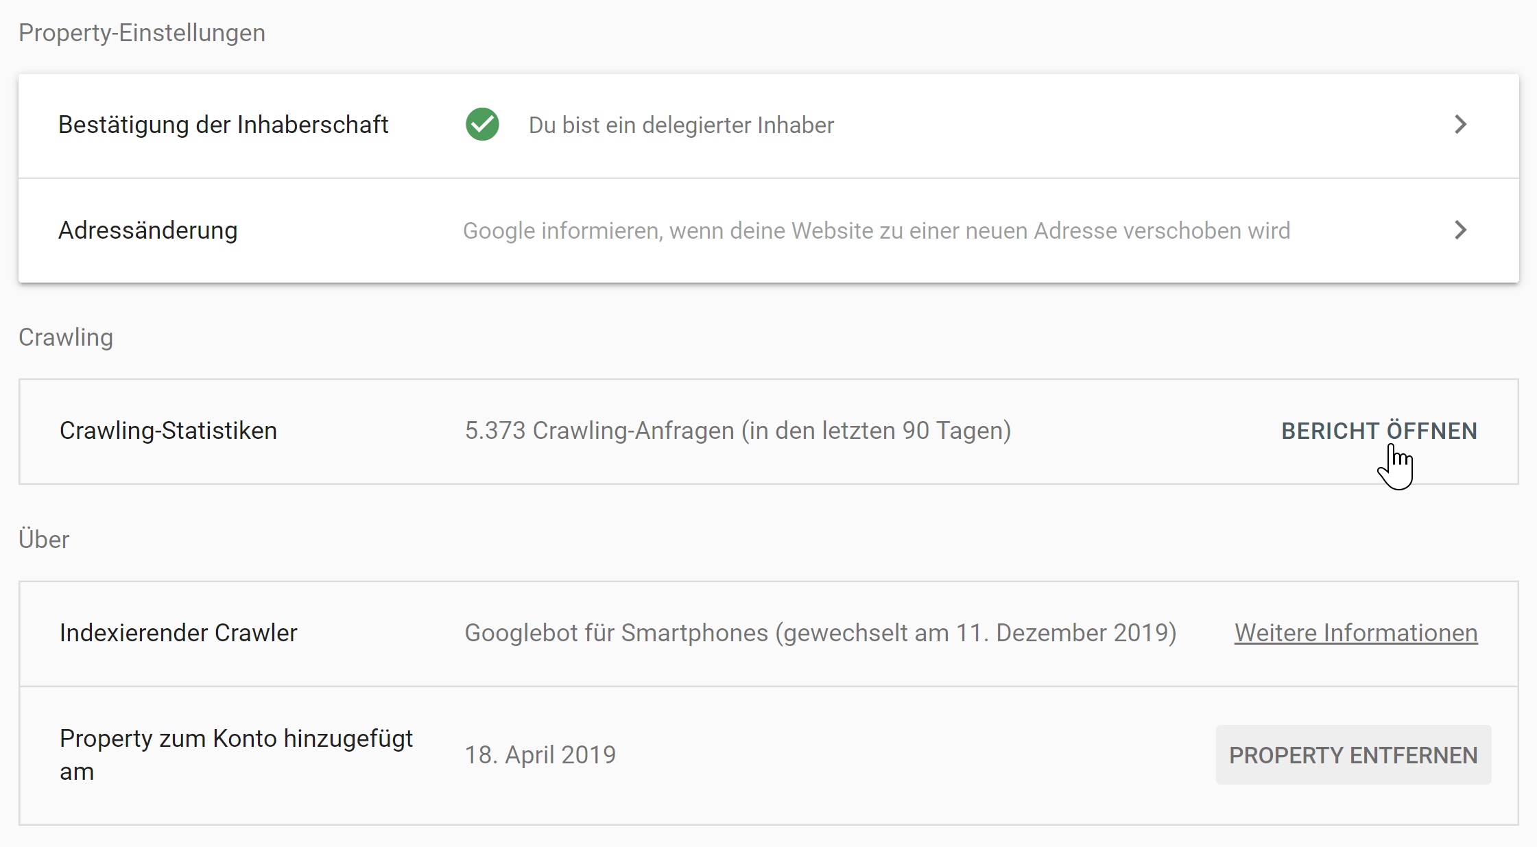Open the Adressänderung chevron arrow
1537x847 pixels.
point(1461,230)
